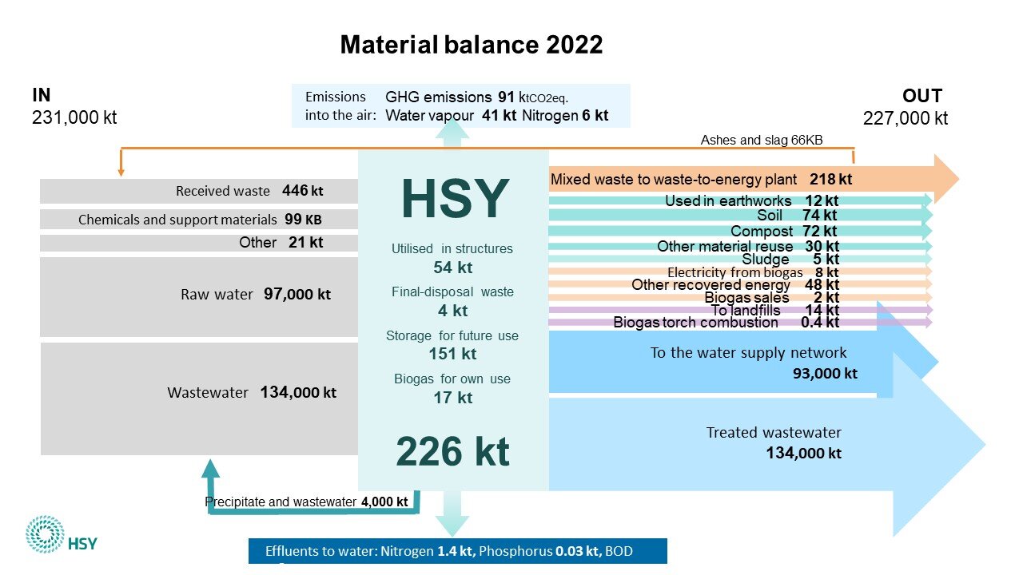Click the large HSY heading in center
The image size is (1023, 575).
(454, 198)
